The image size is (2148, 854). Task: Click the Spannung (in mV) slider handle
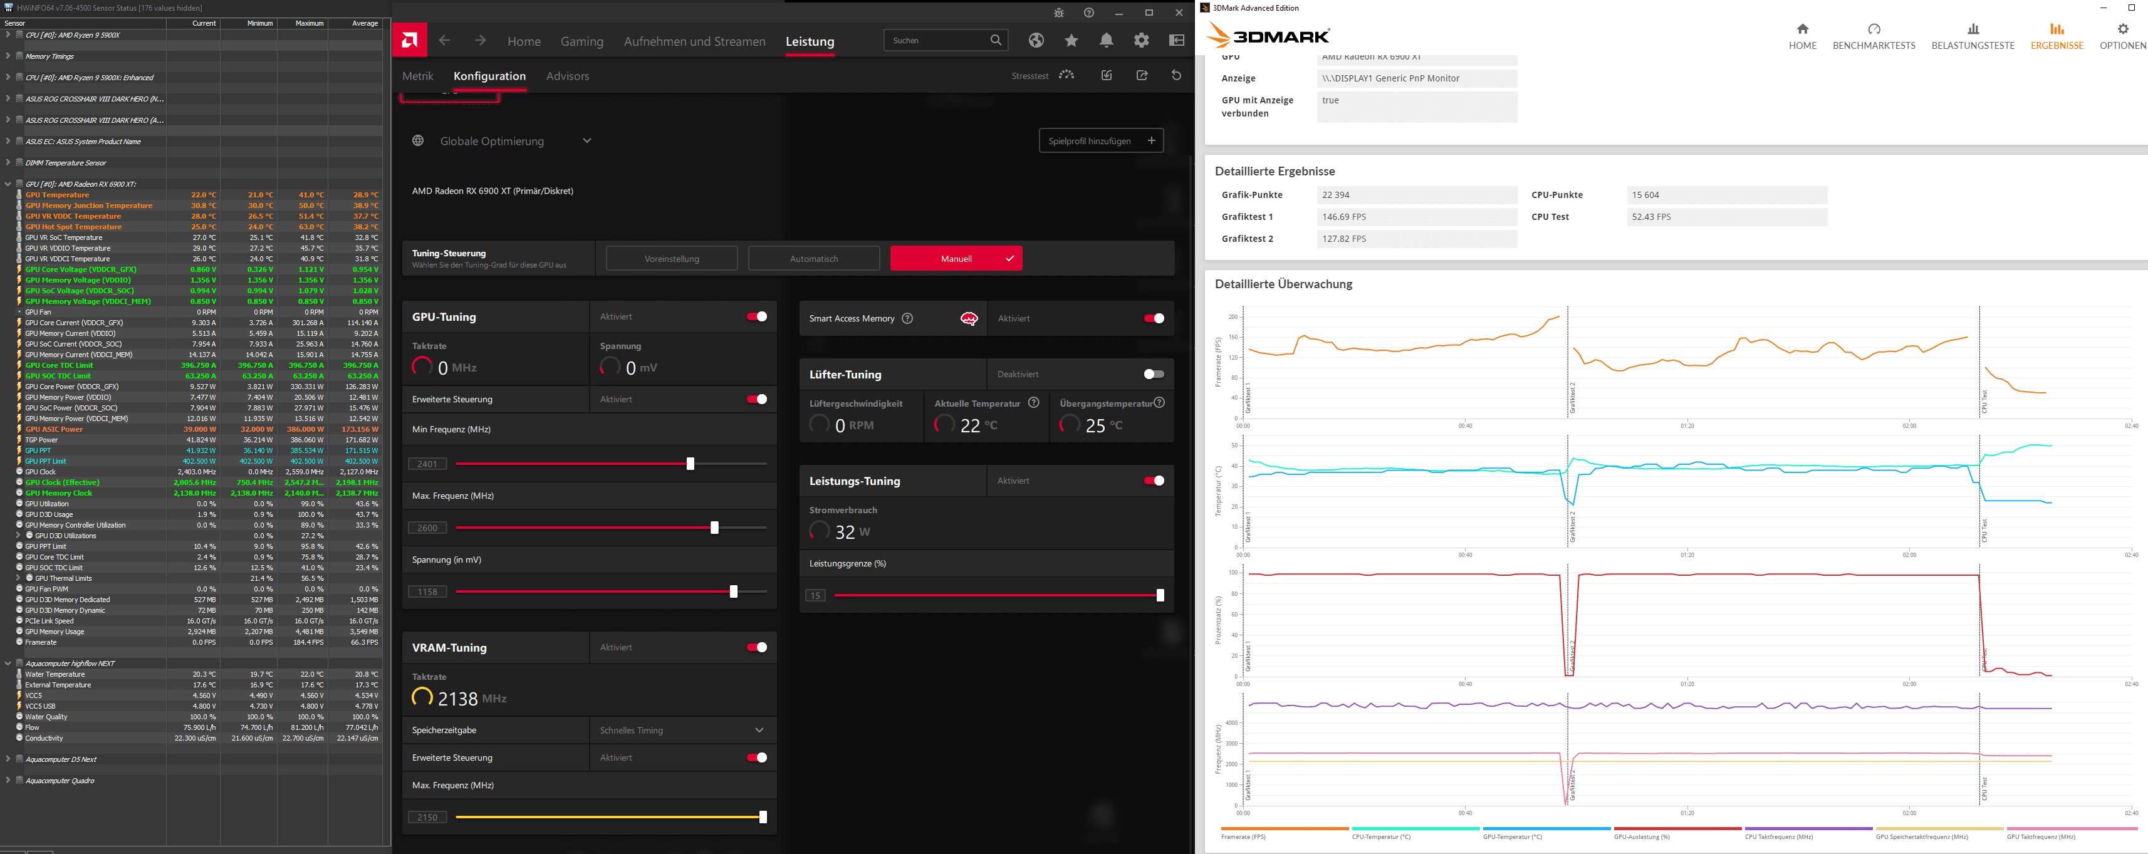tap(734, 592)
